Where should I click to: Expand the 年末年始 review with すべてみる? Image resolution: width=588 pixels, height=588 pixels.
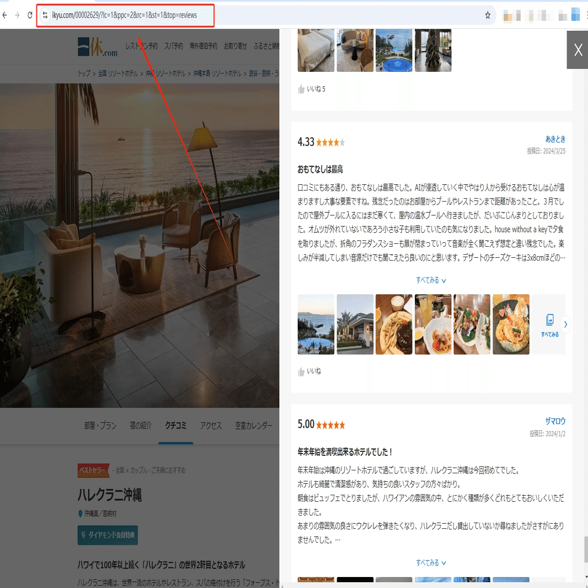(x=431, y=563)
